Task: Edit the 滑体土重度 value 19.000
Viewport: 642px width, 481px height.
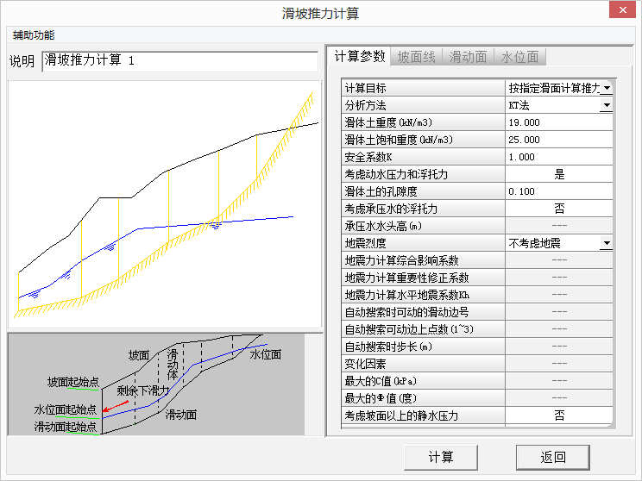Action: [x=558, y=122]
